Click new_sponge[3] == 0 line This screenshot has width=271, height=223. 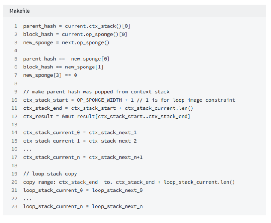pos(50,75)
